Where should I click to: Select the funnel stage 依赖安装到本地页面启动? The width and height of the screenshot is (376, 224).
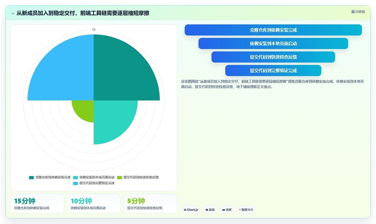click(273, 43)
